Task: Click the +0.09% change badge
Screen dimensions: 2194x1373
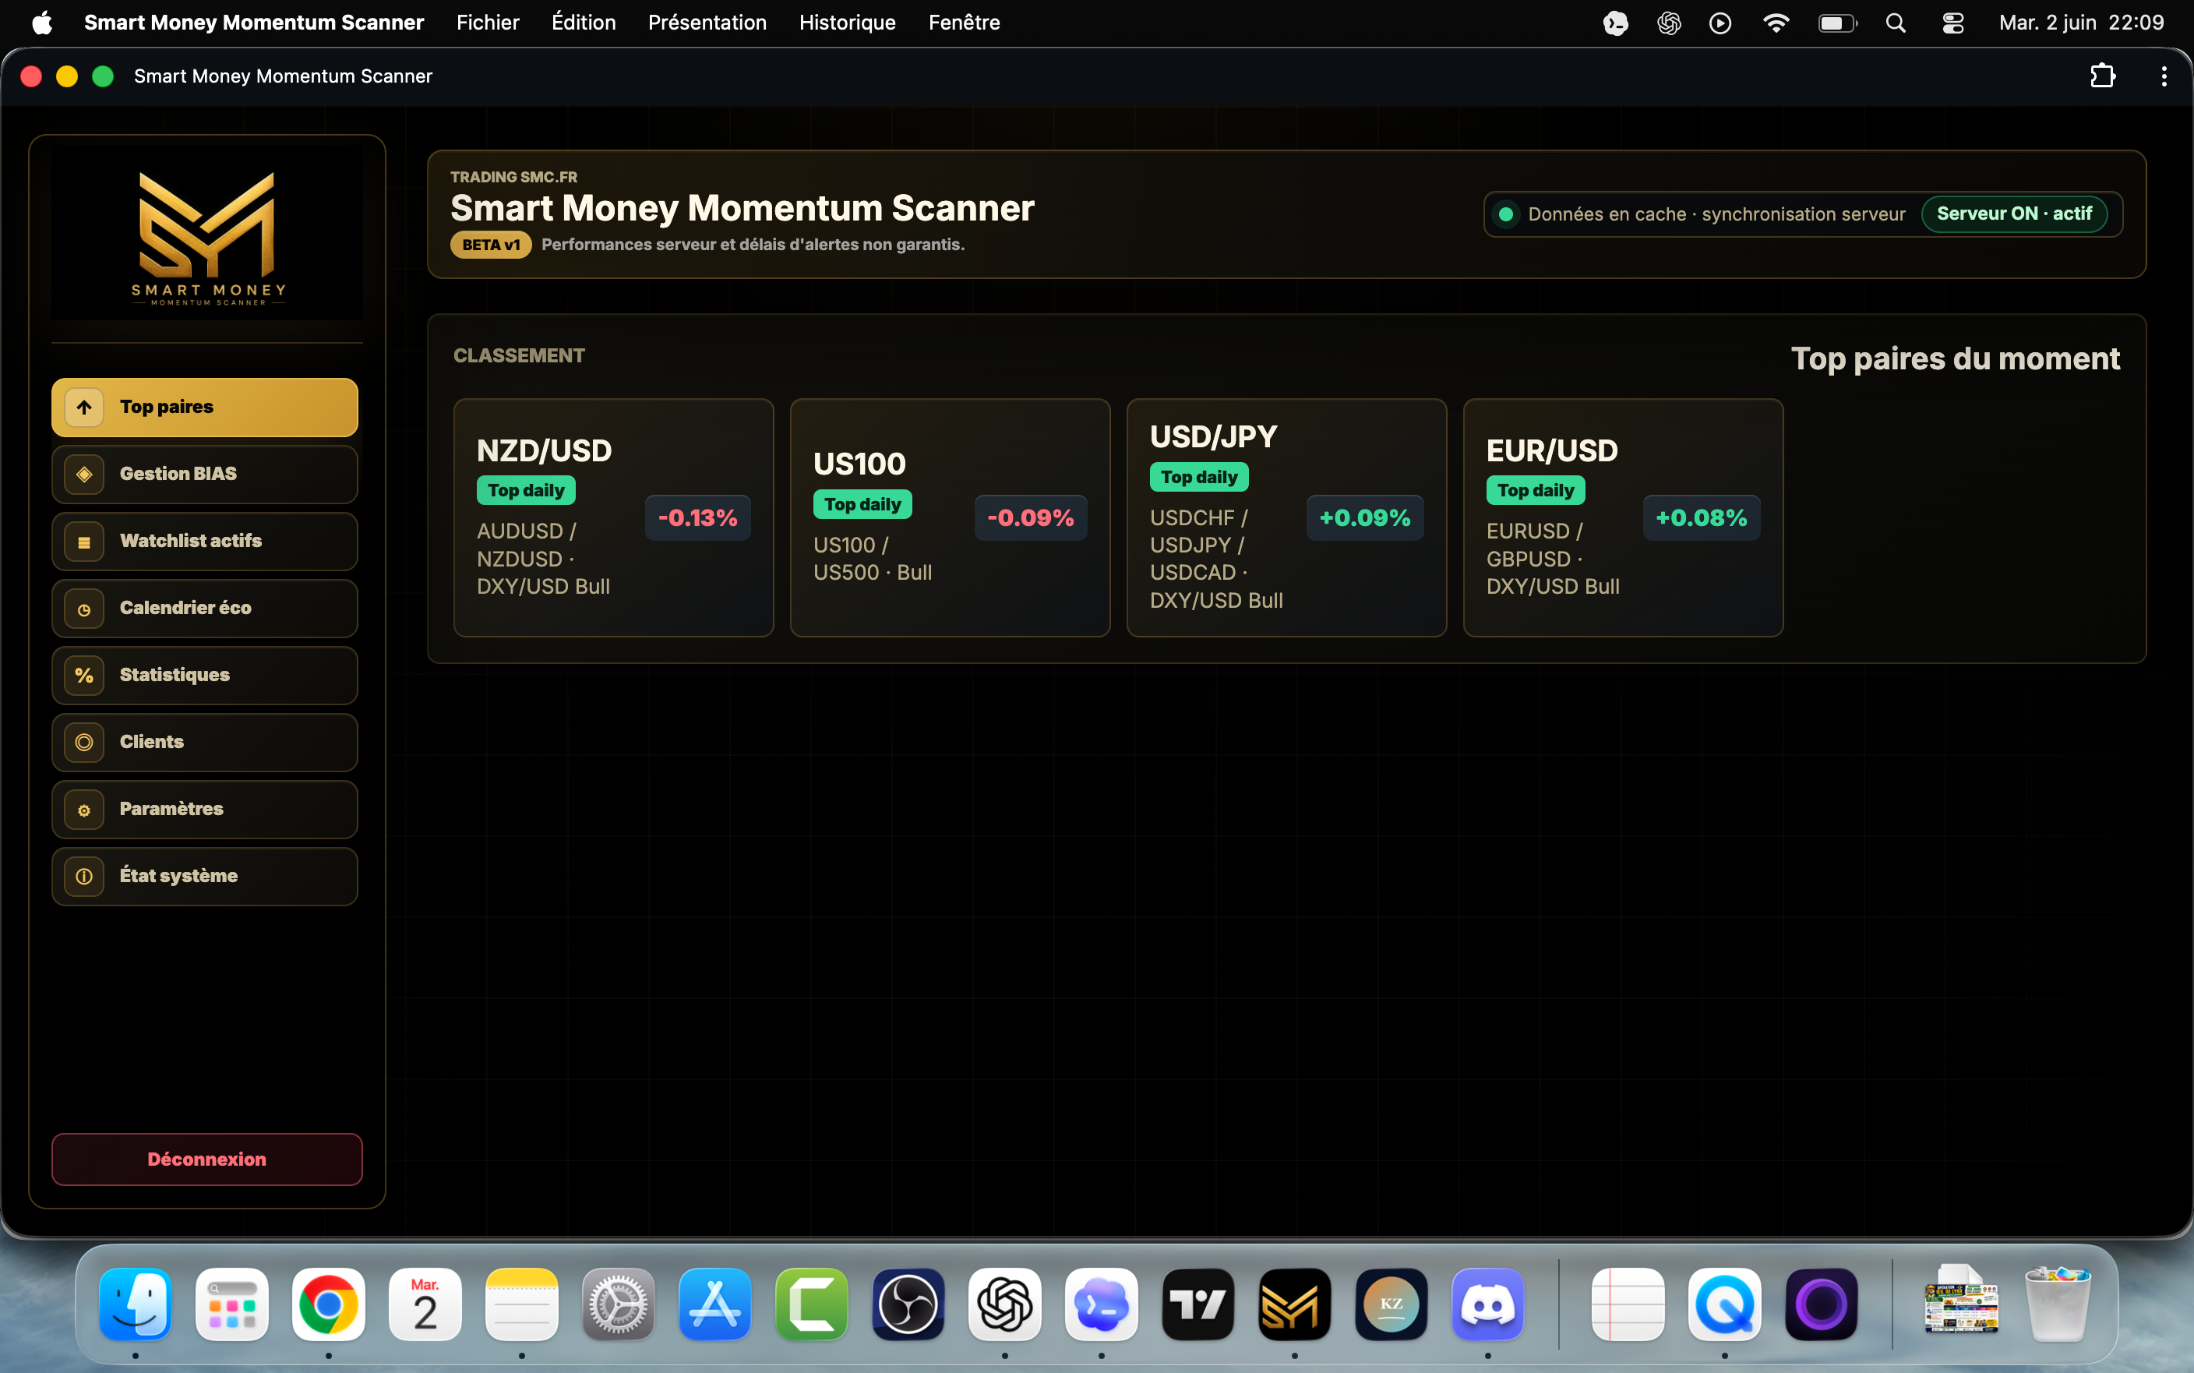Action: coord(1364,517)
